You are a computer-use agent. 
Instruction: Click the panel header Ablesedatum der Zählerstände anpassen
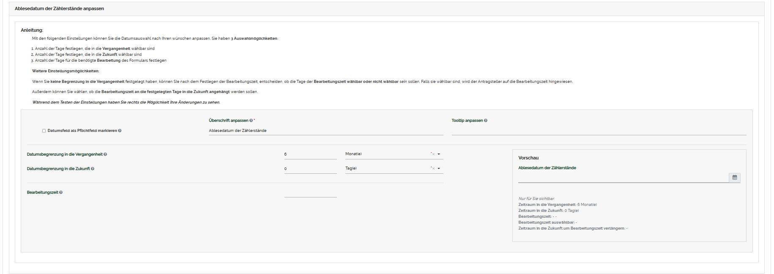59,8
